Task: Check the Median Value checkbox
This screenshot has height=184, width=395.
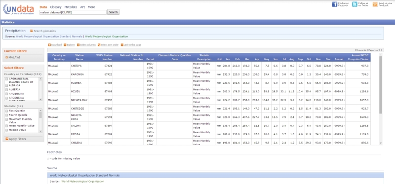Action: (6, 130)
